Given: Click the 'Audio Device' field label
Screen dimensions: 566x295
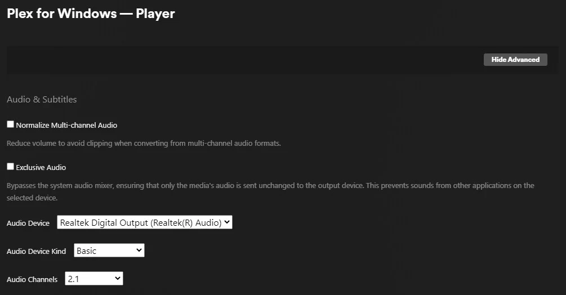Looking at the screenshot, I should click(x=28, y=223).
